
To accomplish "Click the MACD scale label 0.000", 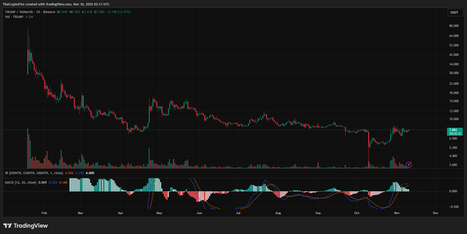I will (x=453, y=191).
